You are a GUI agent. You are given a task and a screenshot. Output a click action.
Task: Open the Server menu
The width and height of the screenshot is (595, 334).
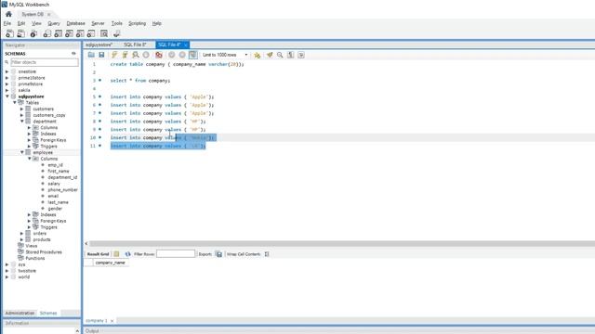click(98, 23)
